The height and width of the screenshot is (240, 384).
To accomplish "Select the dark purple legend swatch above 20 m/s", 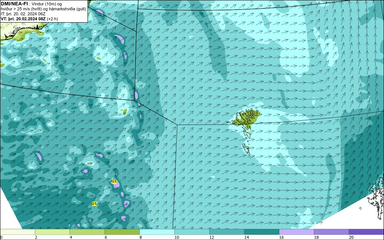I will (366, 232).
